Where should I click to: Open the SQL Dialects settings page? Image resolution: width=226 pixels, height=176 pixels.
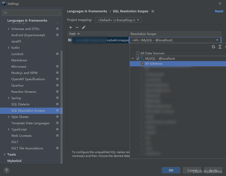coord(20,104)
